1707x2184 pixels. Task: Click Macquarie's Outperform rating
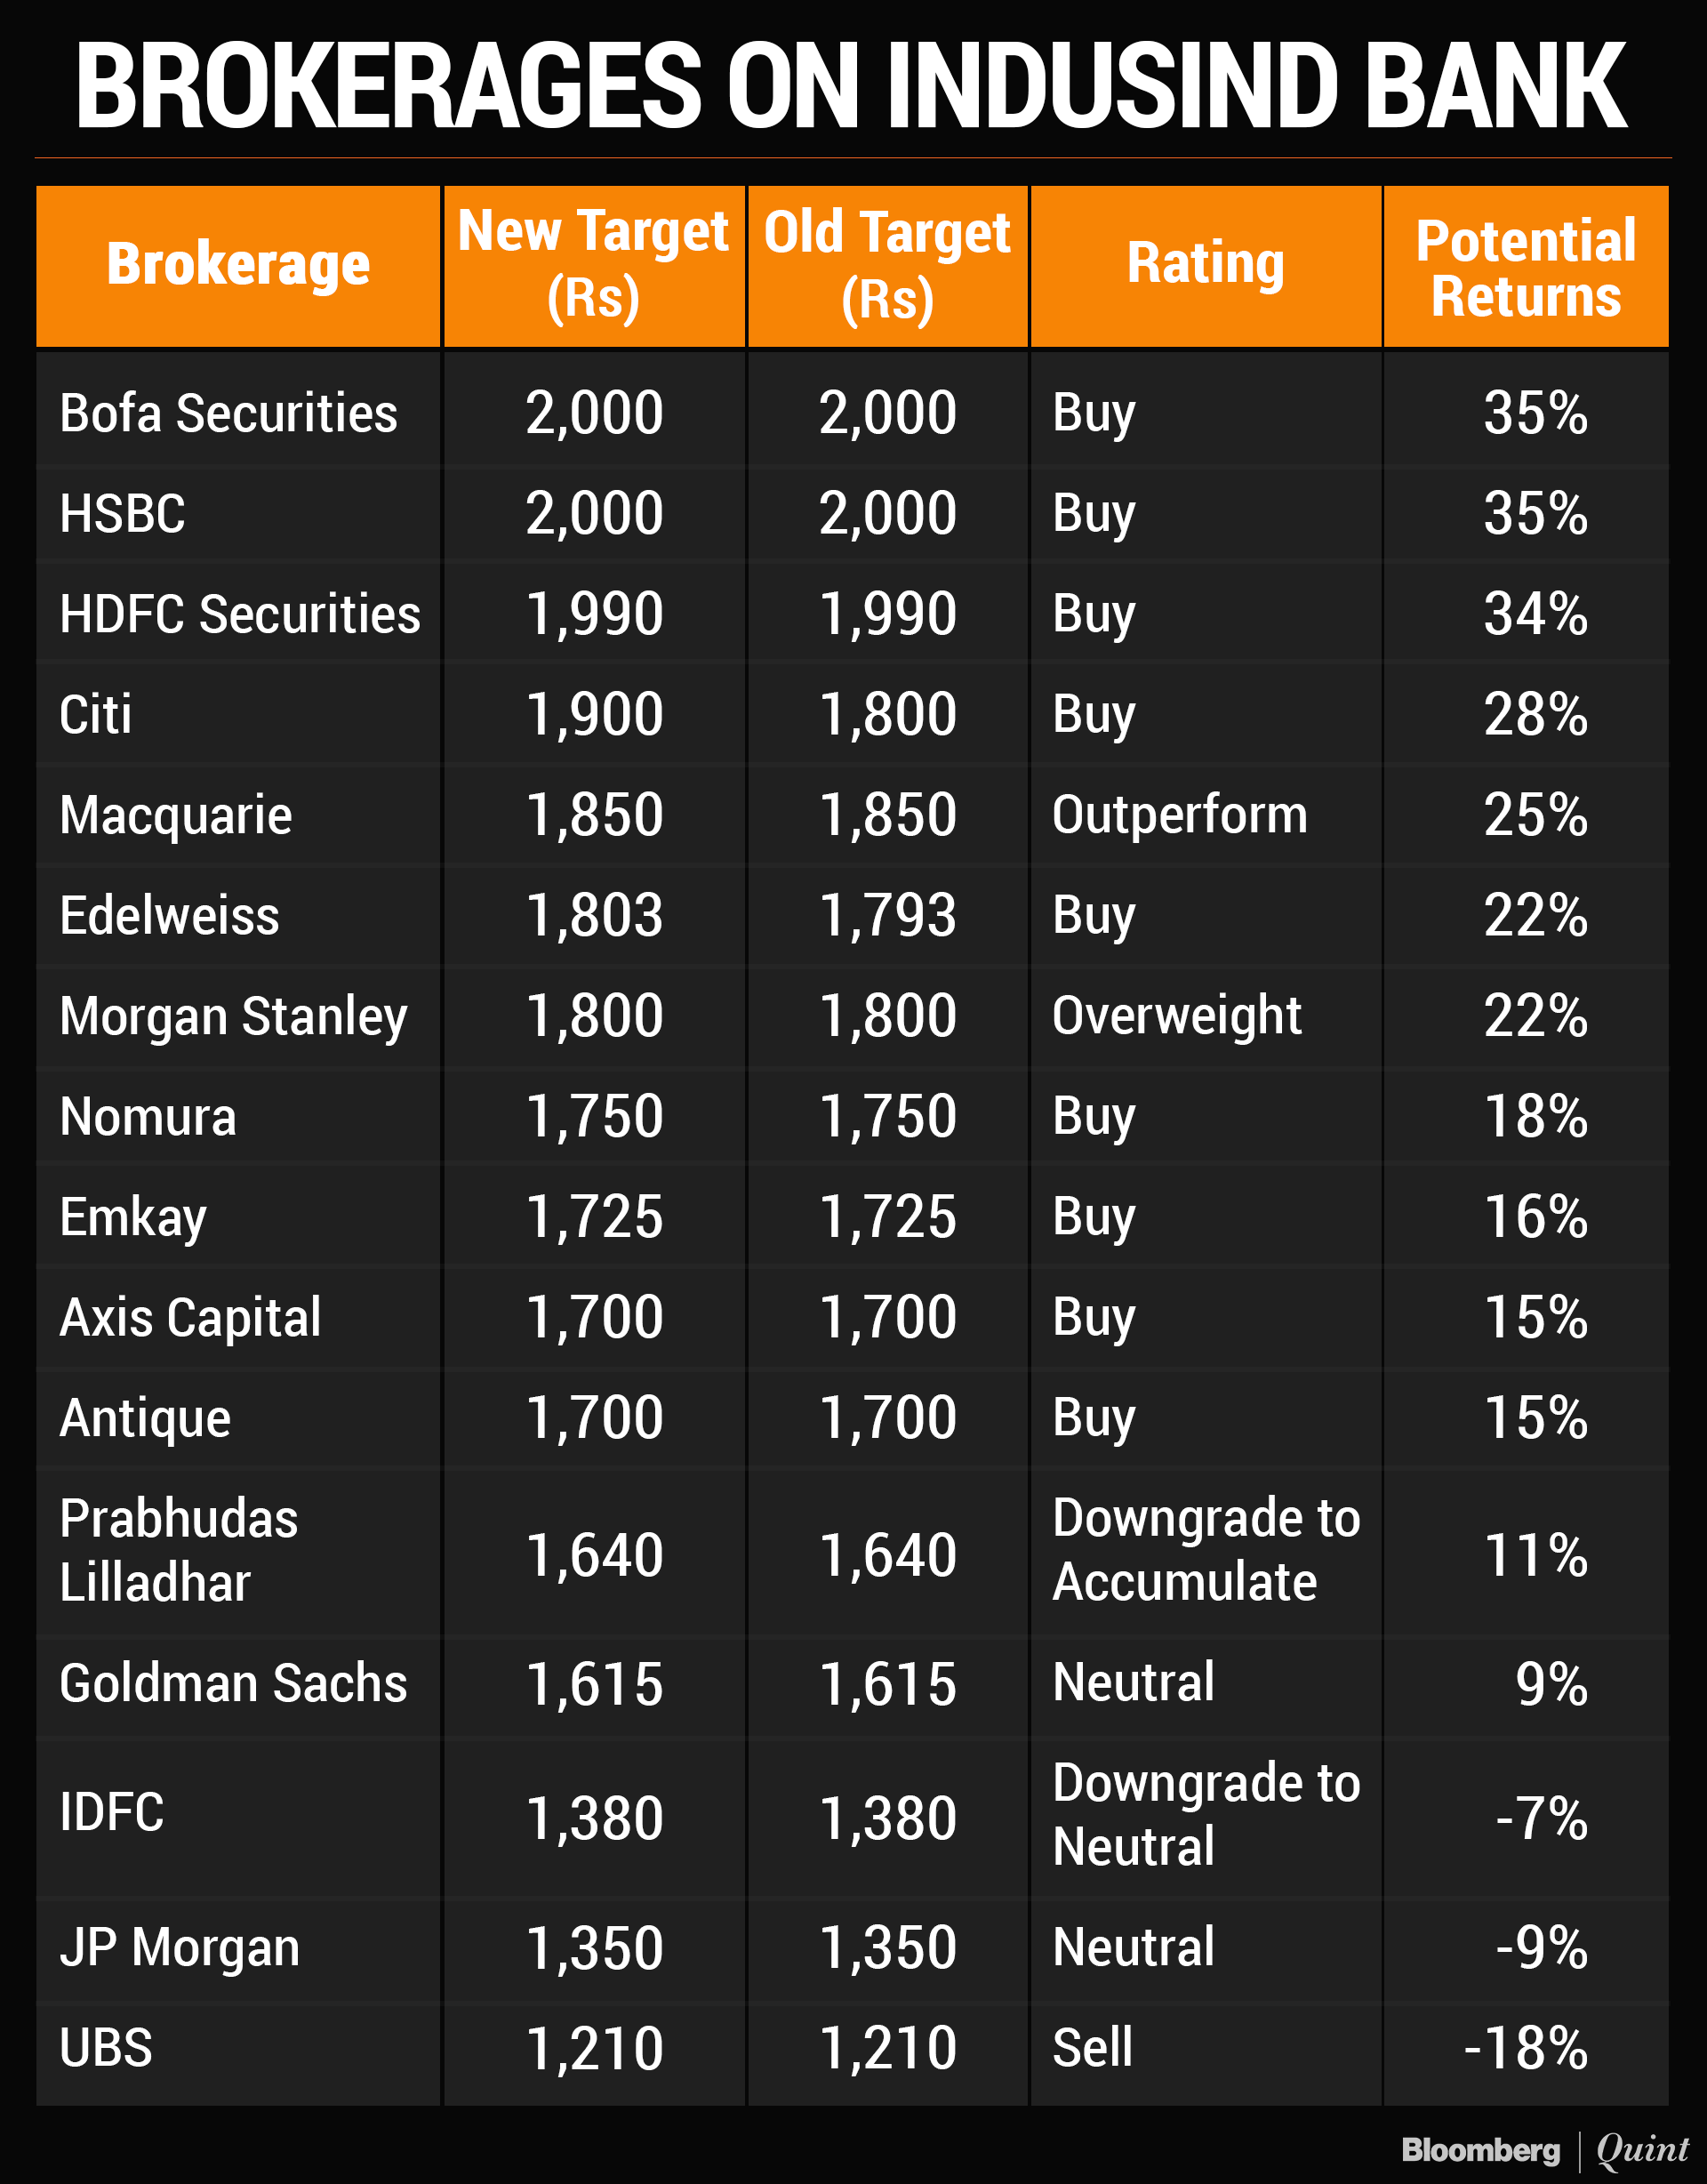coord(1179,815)
